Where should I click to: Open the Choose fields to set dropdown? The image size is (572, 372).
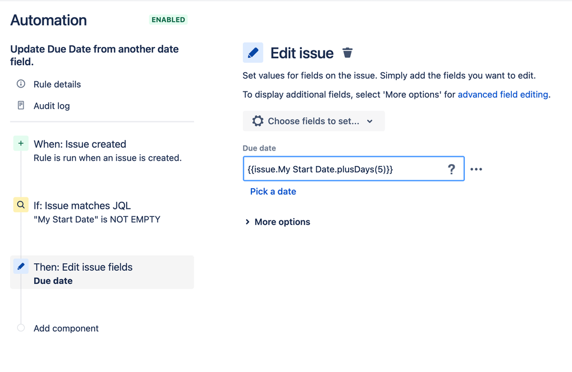click(314, 121)
